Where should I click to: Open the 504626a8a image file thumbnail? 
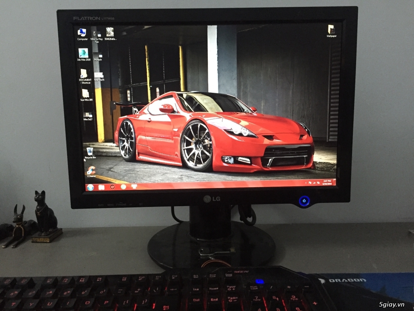coord(110,32)
